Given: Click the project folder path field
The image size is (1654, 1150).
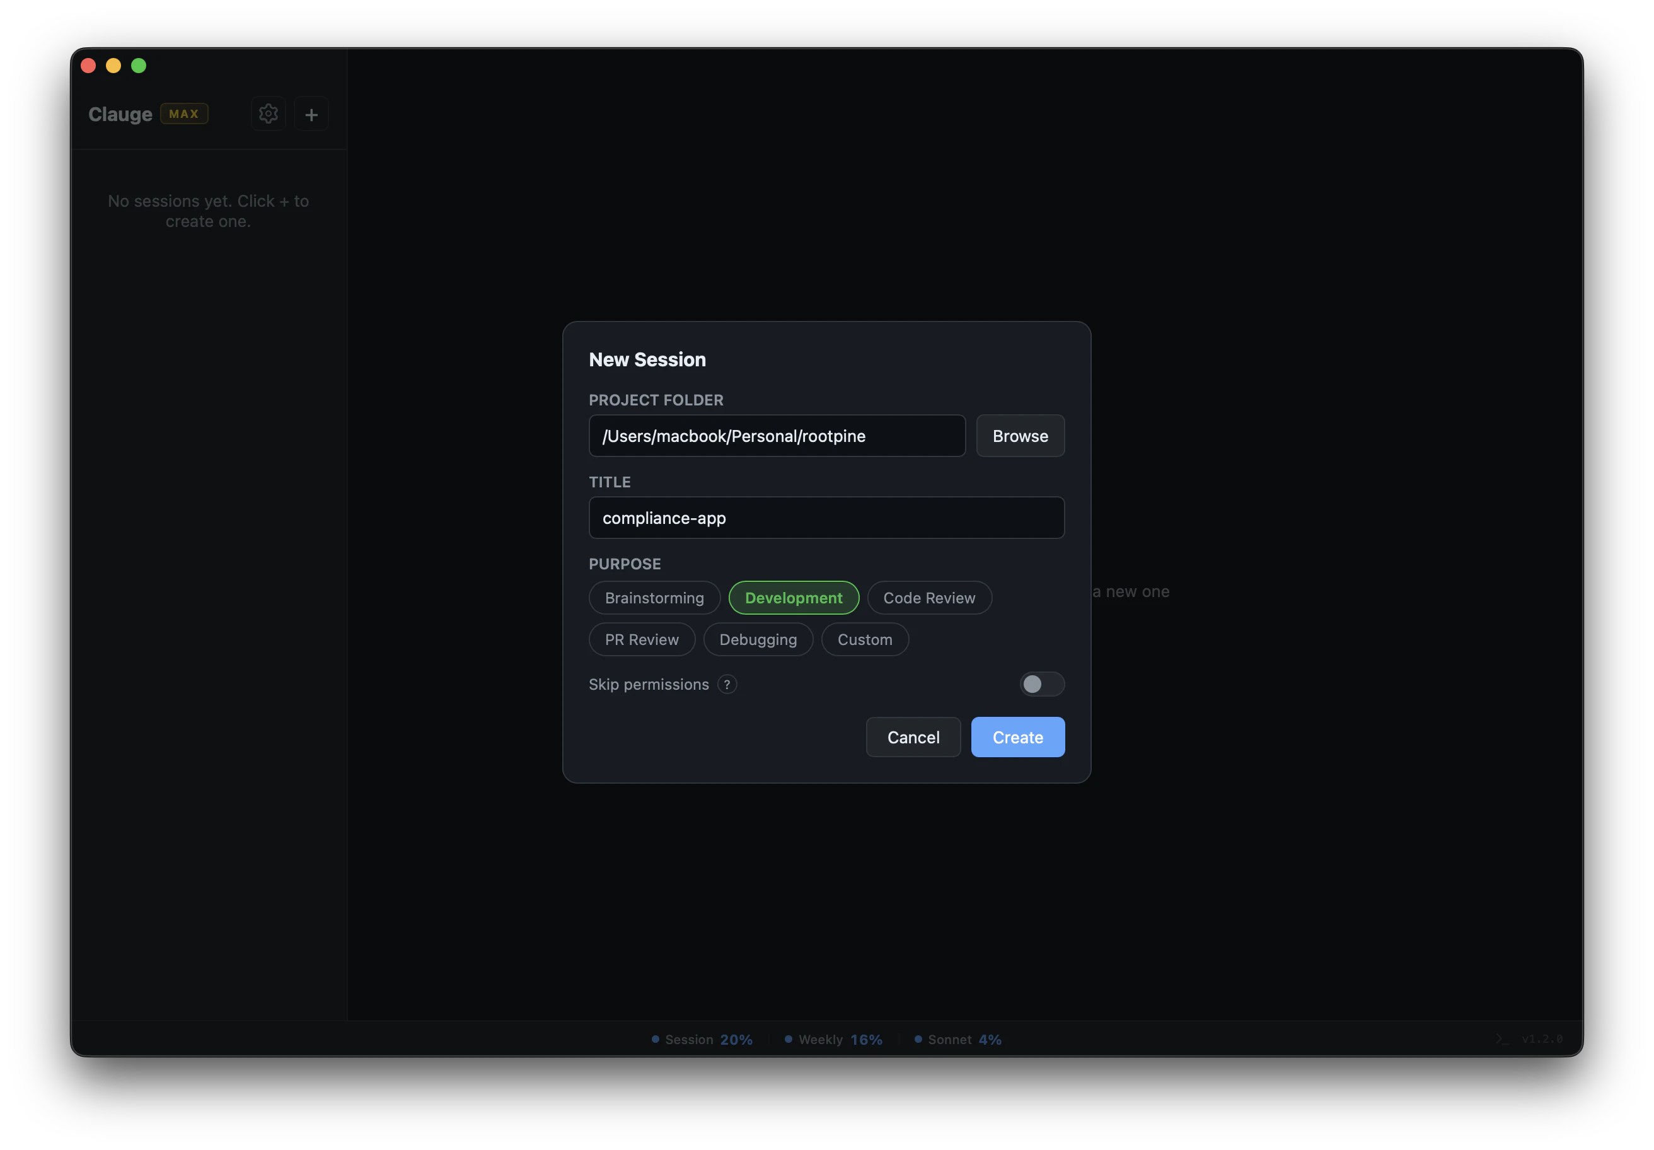Looking at the screenshot, I should [x=777, y=436].
